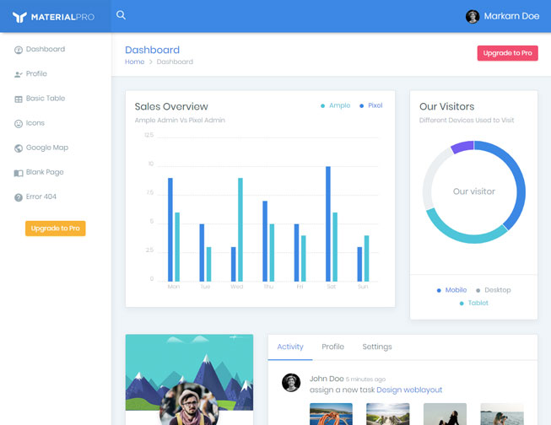Click the Dashboard gauge icon in the sidebar
Image resolution: width=551 pixels, height=425 pixels.
point(19,50)
